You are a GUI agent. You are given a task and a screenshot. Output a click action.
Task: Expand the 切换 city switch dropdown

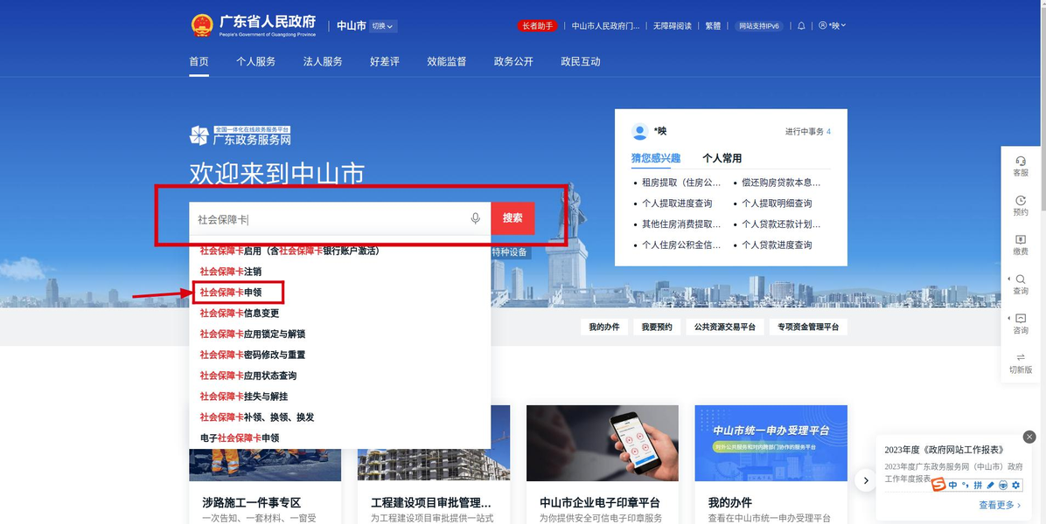[x=383, y=26]
